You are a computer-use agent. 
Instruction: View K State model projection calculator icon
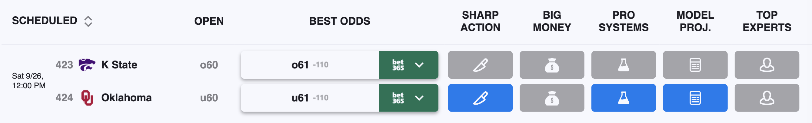pos(695,65)
